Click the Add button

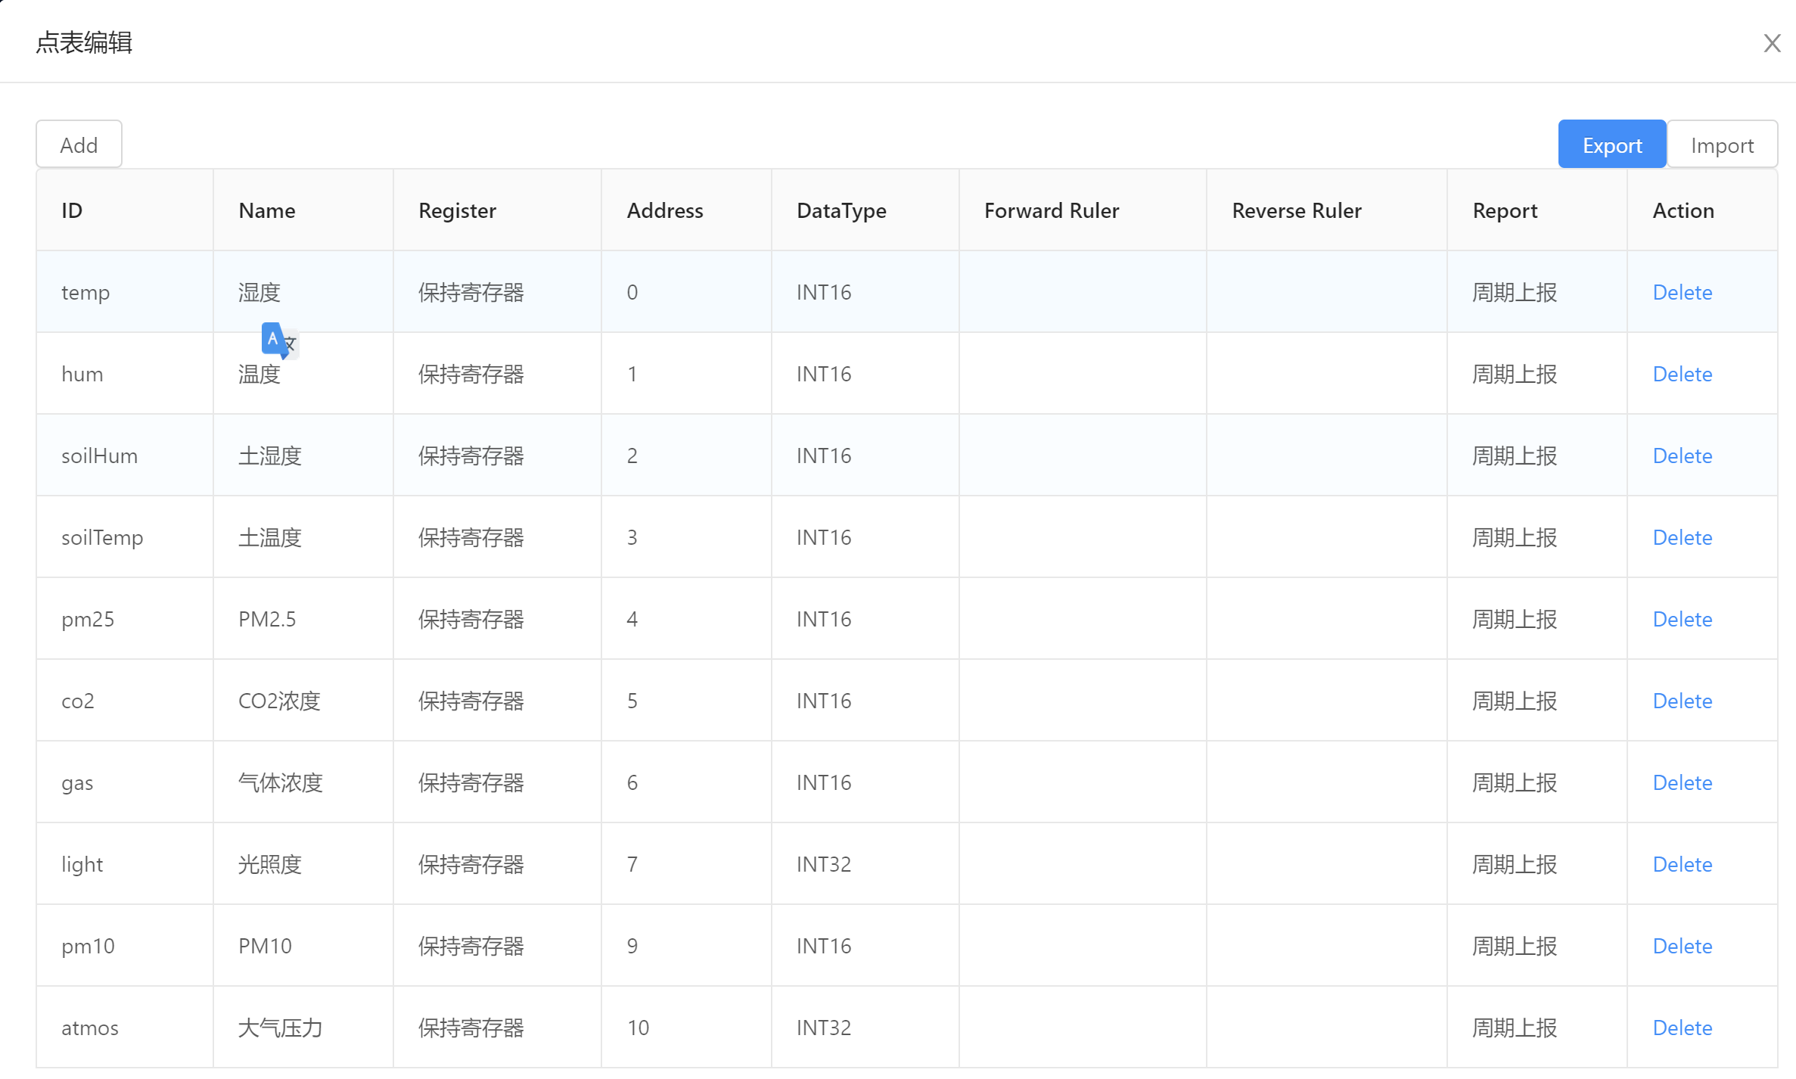(x=79, y=145)
